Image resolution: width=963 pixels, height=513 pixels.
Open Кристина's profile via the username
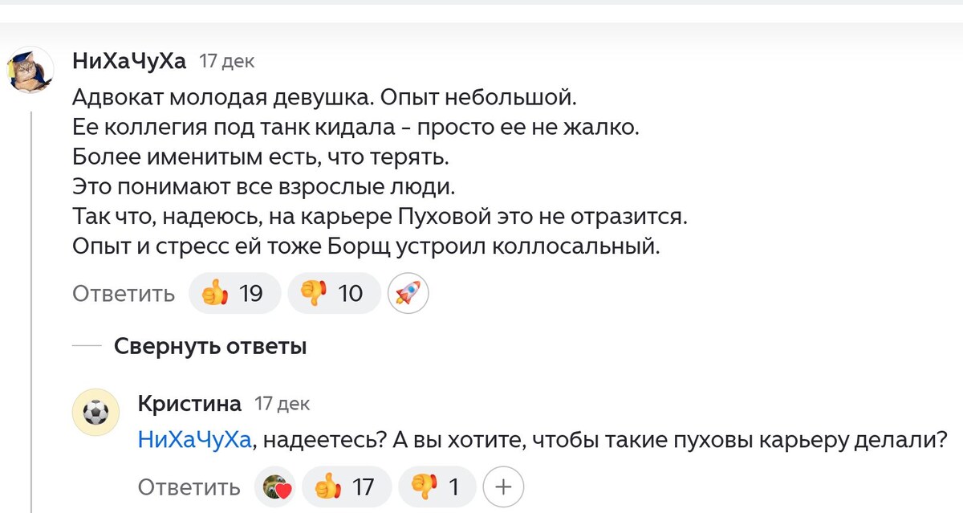pyautogui.click(x=189, y=403)
